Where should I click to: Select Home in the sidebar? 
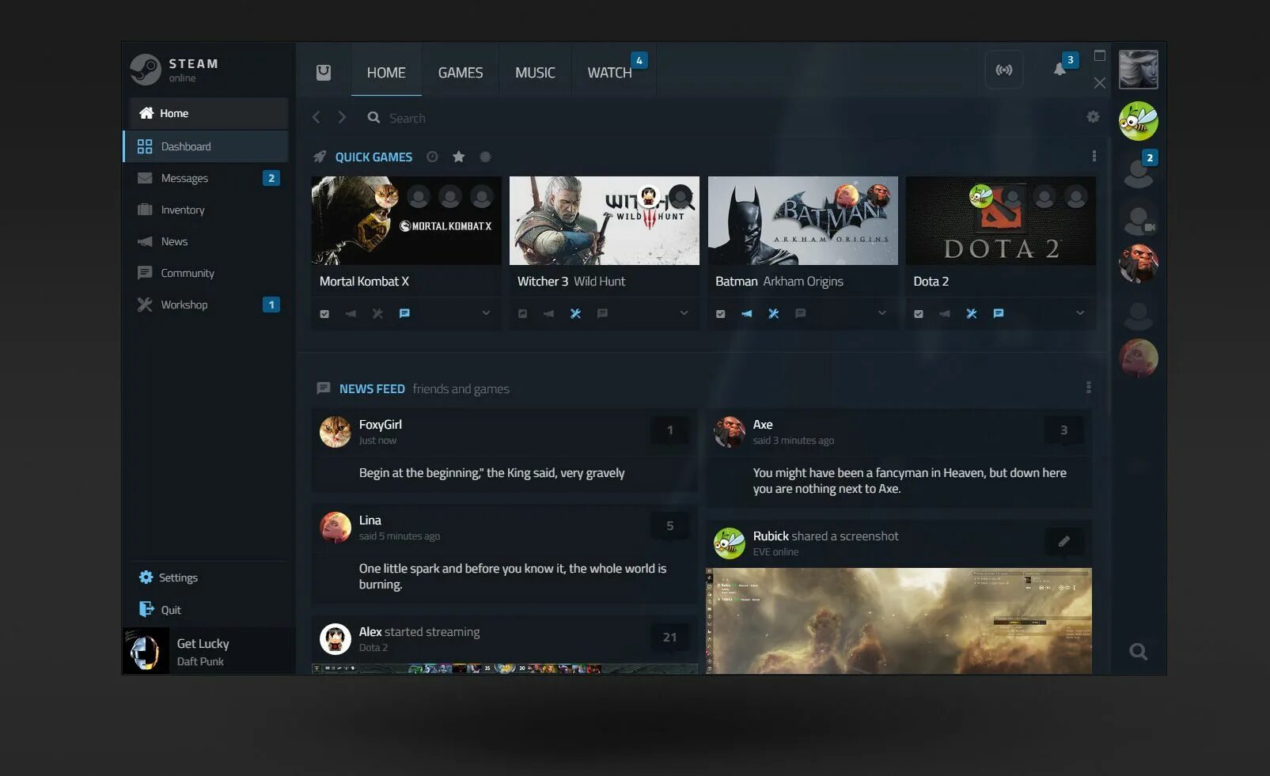[209, 113]
